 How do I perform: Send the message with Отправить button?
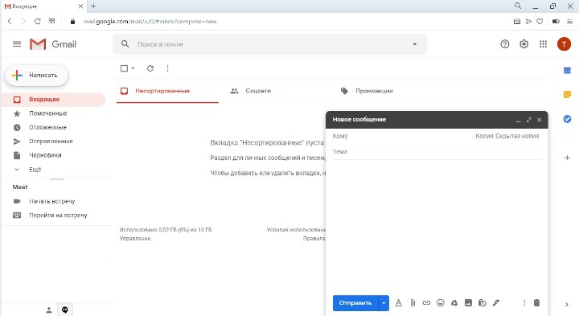(x=355, y=303)
